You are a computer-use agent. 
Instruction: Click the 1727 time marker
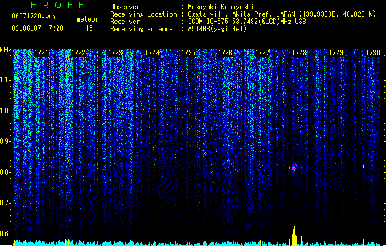(x=262, y=53)
